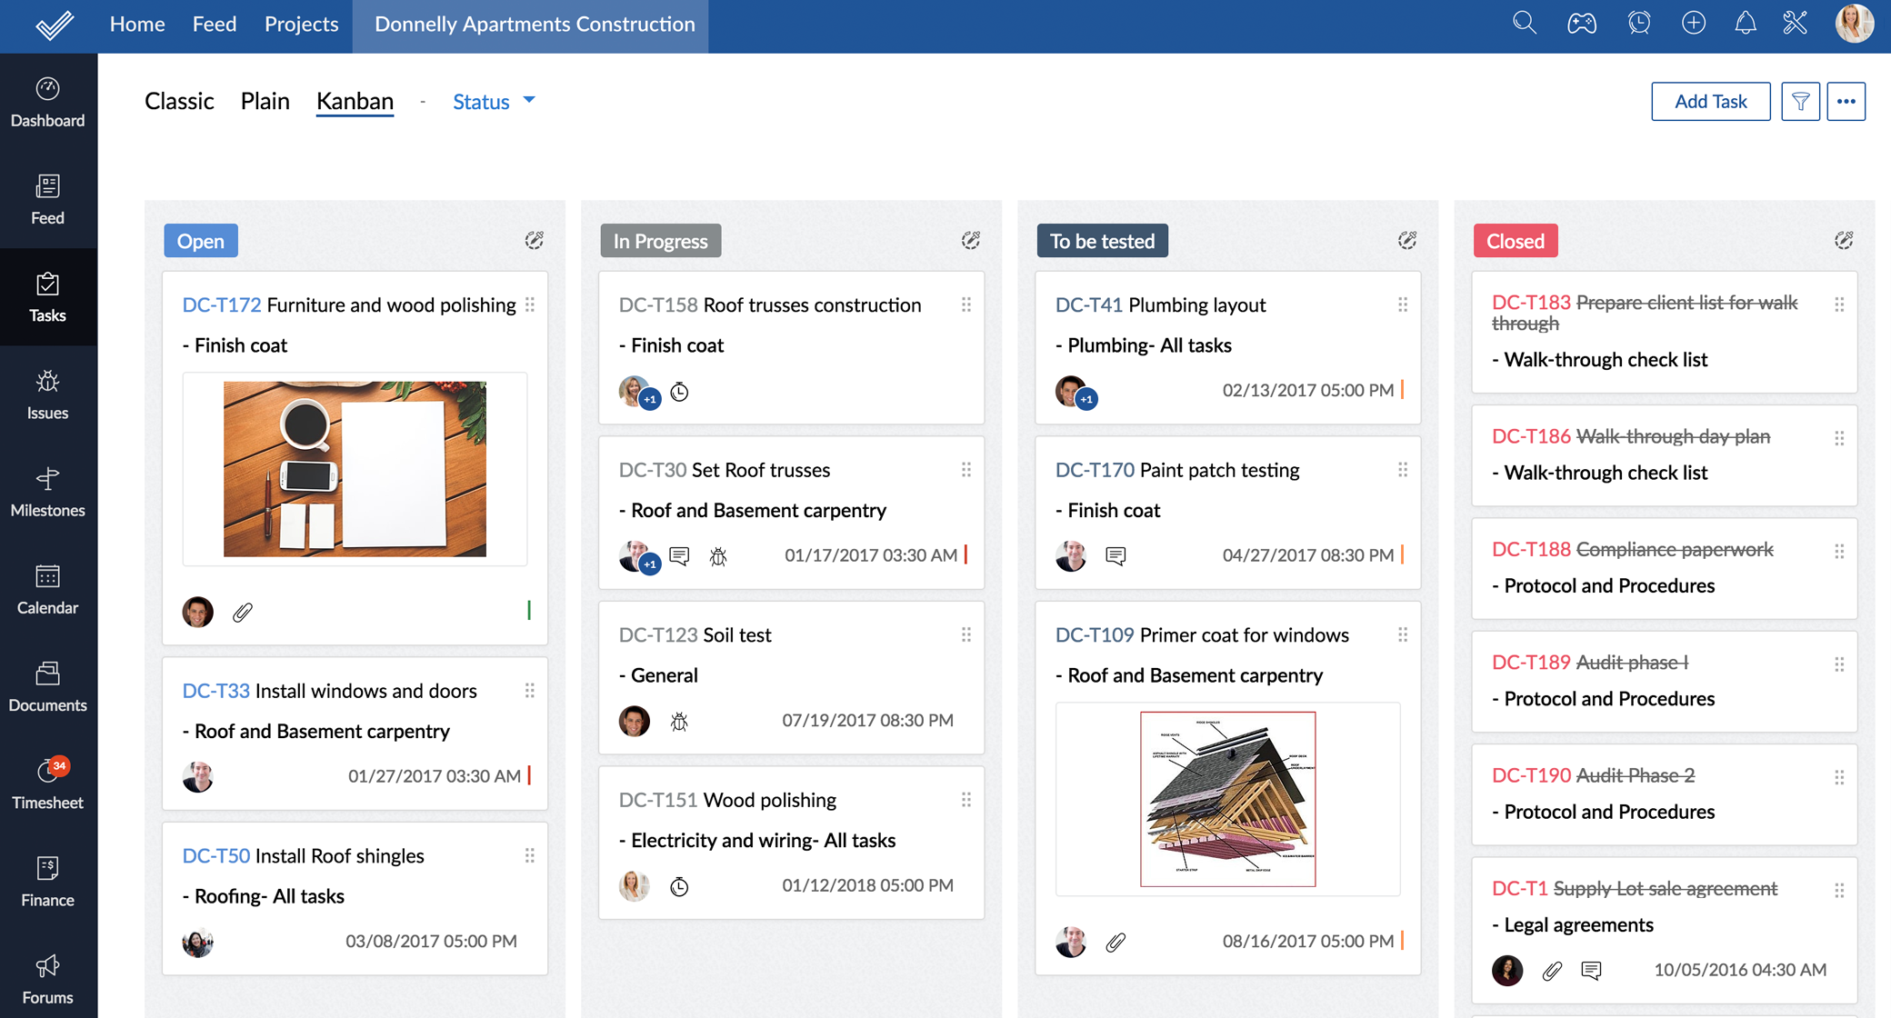1891x1018 pixels.
Task: Click the filter funnel icon
Action: (x=1800, y=101)
